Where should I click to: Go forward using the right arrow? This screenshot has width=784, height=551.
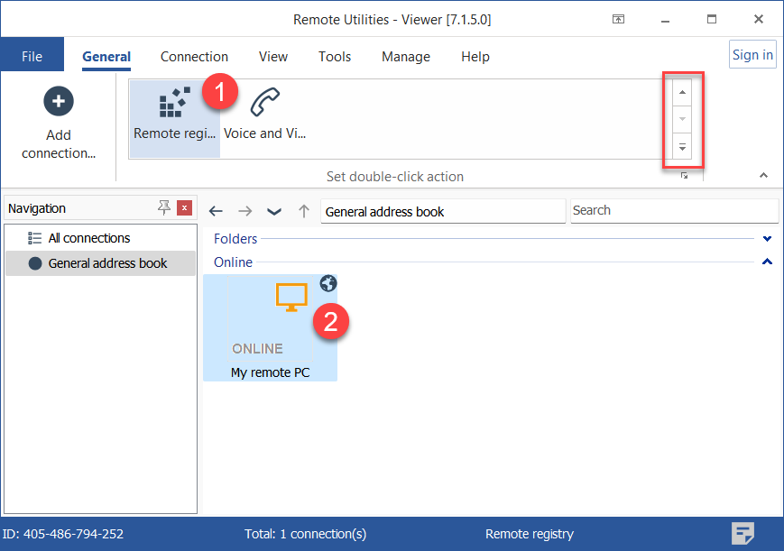click(244, 211)
